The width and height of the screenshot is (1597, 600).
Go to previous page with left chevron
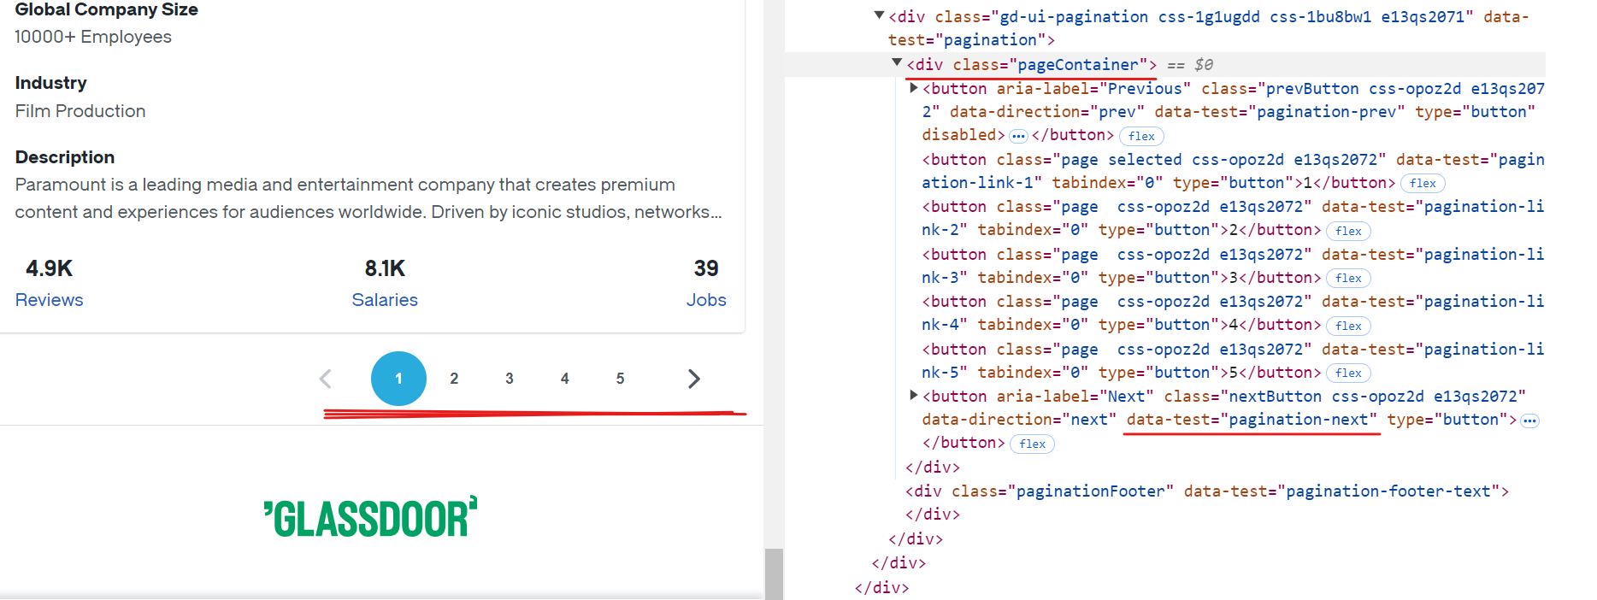pos(326,379)
